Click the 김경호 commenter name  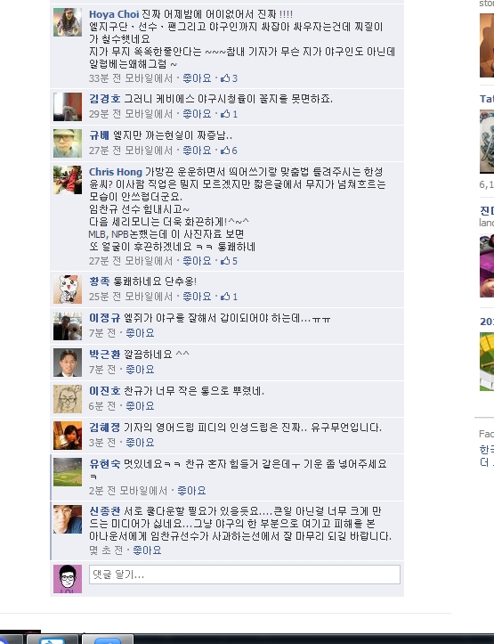[x=105, y=99]
